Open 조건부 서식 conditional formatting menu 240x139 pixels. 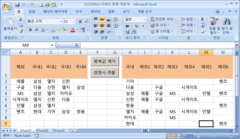(x=163, y=19)
